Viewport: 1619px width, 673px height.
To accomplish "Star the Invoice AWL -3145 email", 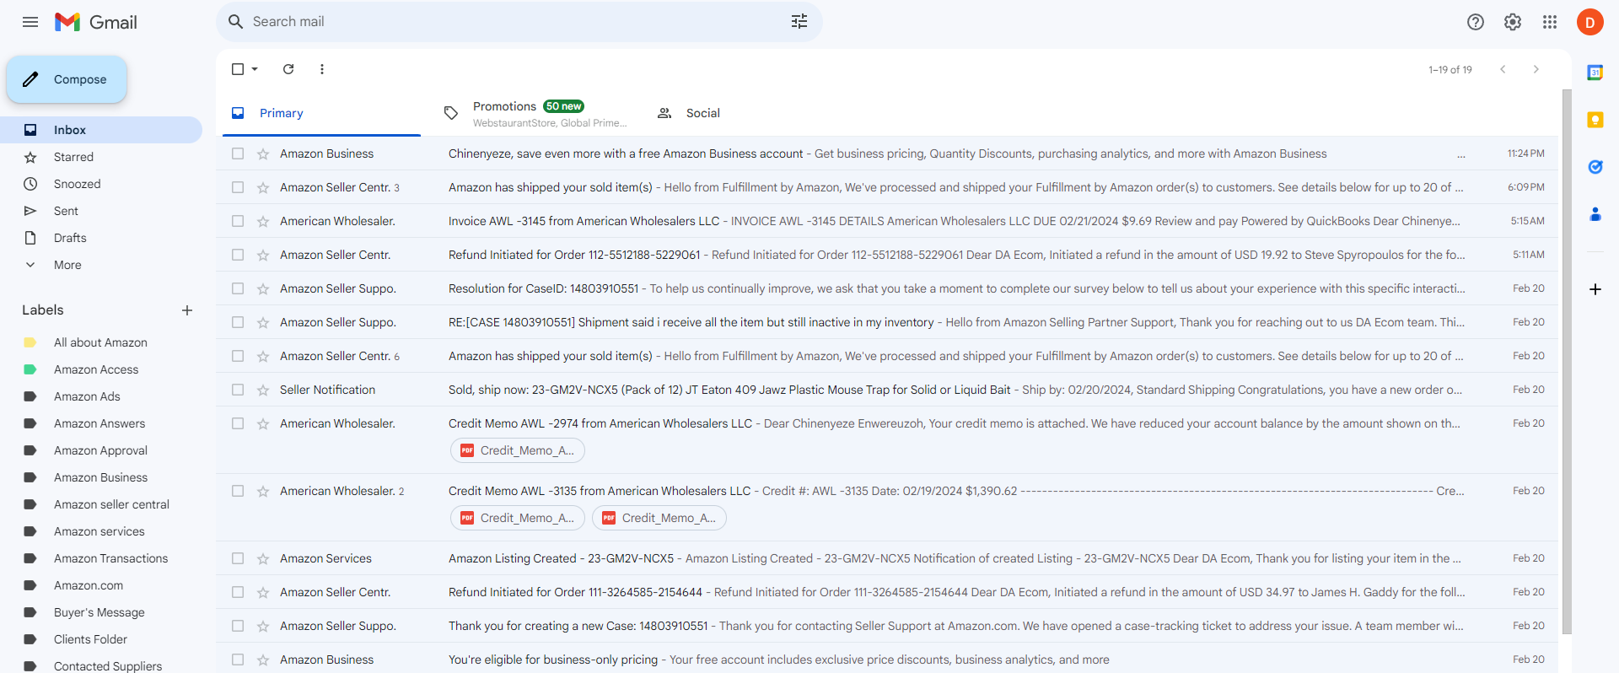I will coord(263,221).
